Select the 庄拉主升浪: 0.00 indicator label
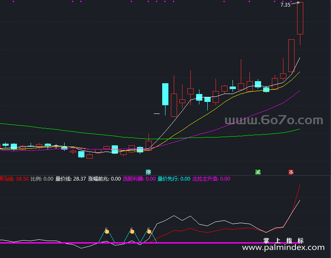Screen dimensions: 331x258 pyautogui.click(x=211, y=179)
